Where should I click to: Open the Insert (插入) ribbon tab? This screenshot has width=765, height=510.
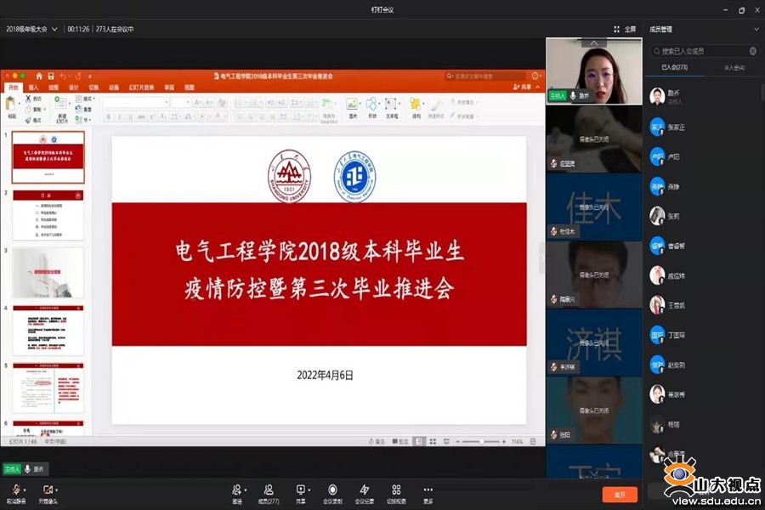coord(33,88)
